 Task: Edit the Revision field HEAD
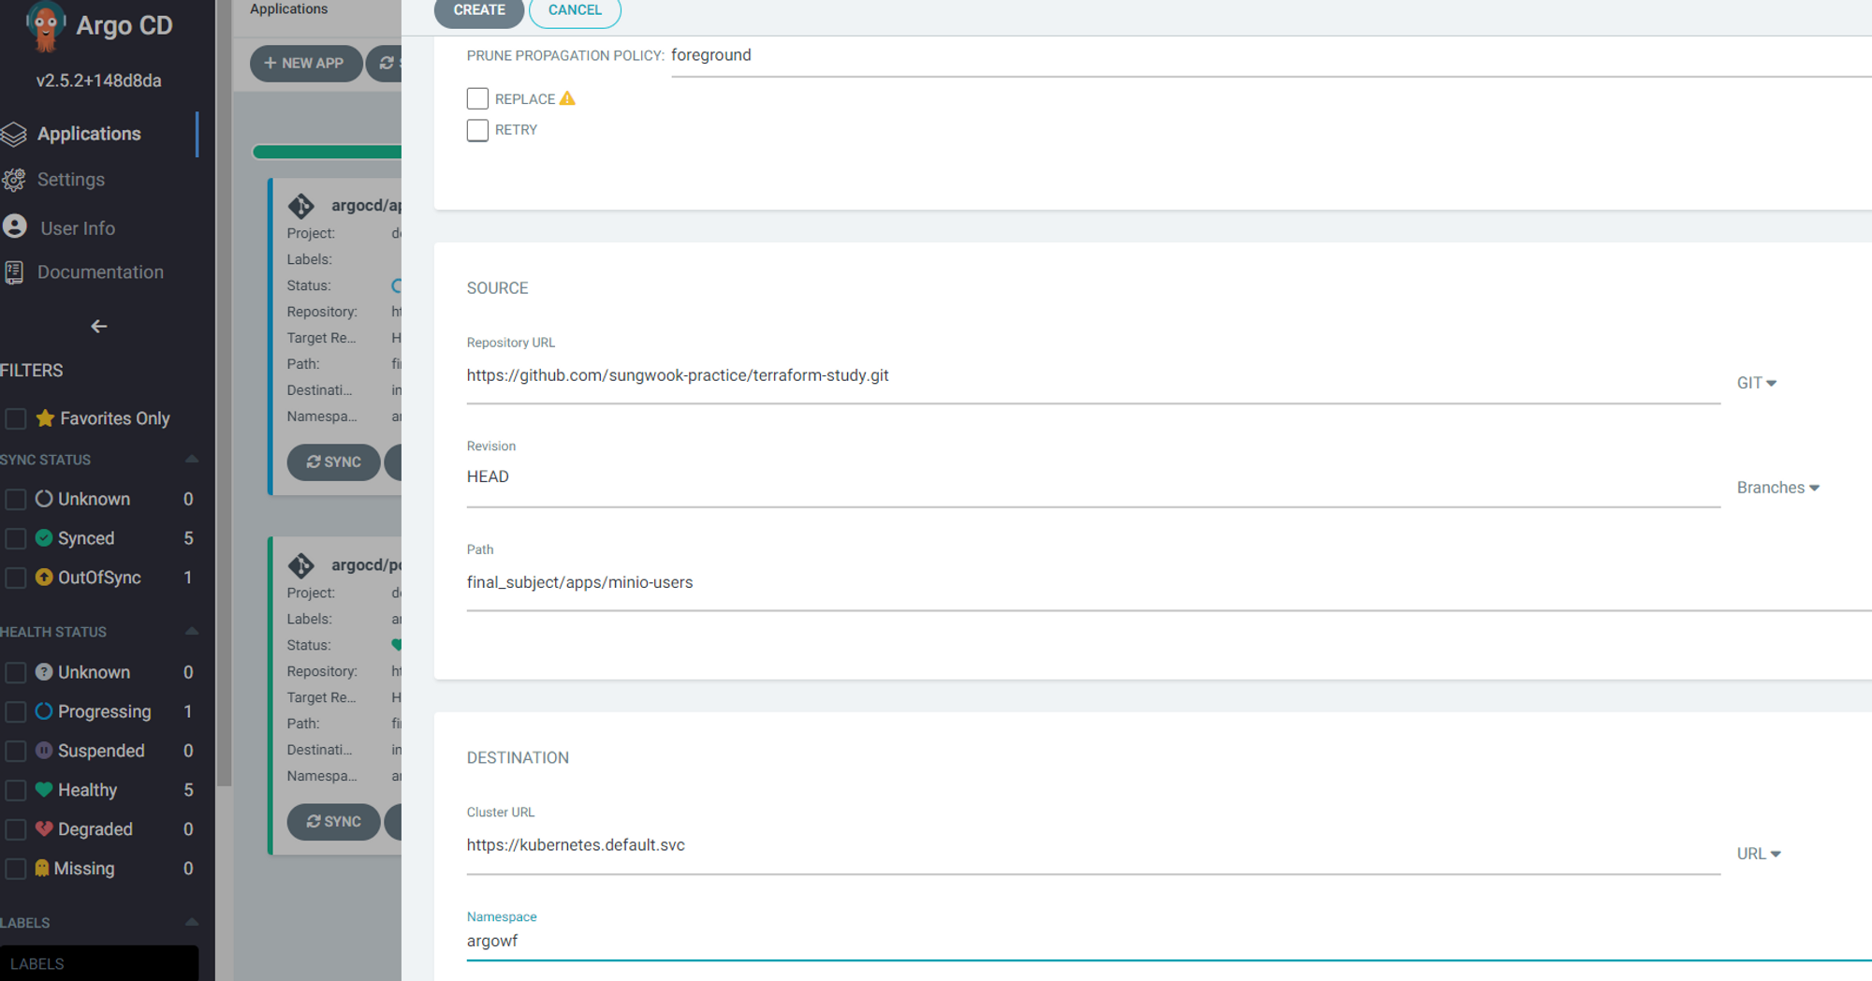[x=1093, y=477]
